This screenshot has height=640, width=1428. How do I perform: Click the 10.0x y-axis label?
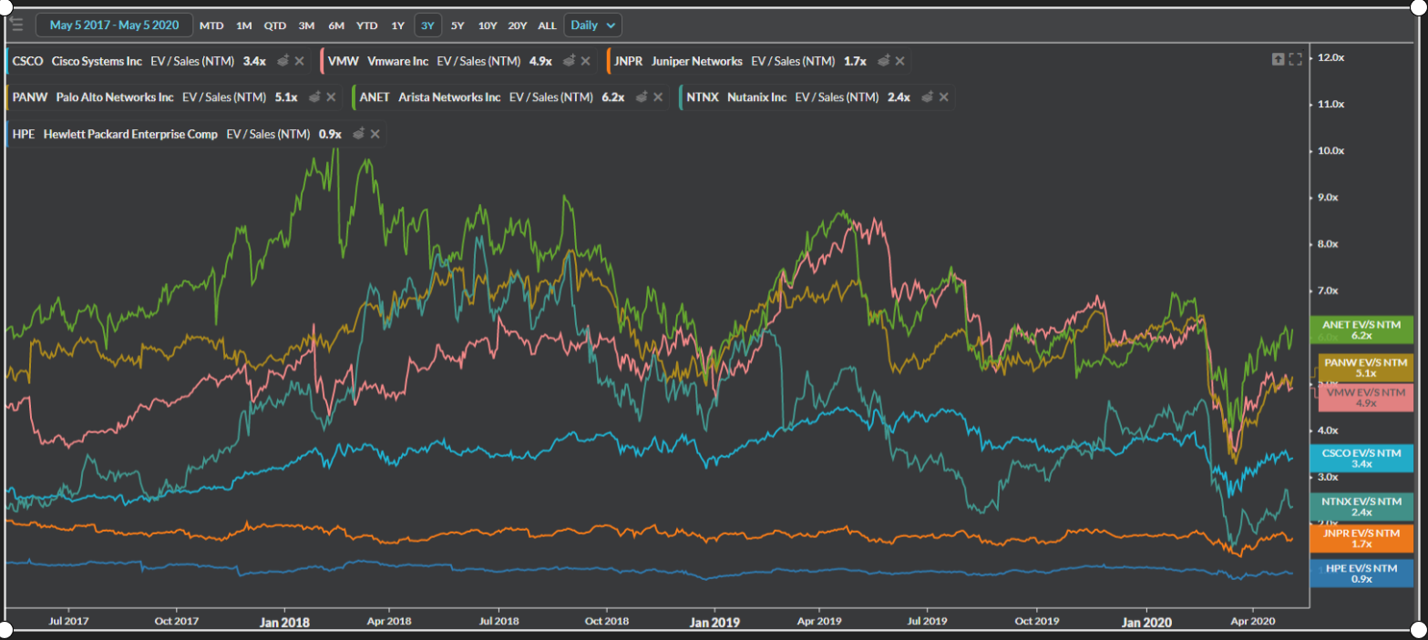[1331, 151]
